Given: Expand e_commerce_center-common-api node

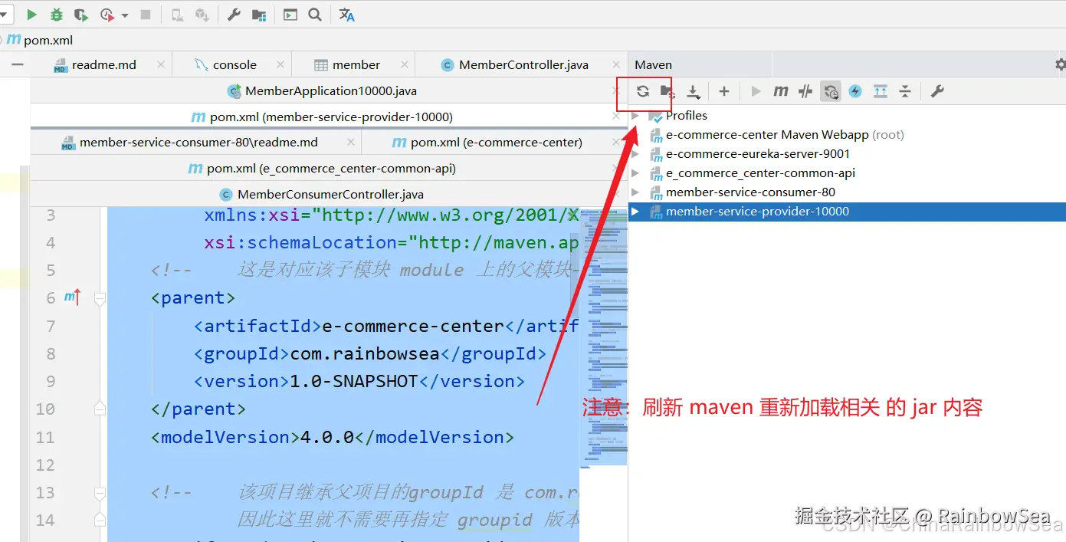Looking at the screenshot, I should click(x=635, y=172).
